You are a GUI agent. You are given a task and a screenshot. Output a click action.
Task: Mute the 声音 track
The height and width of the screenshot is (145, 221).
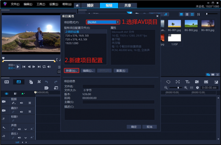[19, 129]
